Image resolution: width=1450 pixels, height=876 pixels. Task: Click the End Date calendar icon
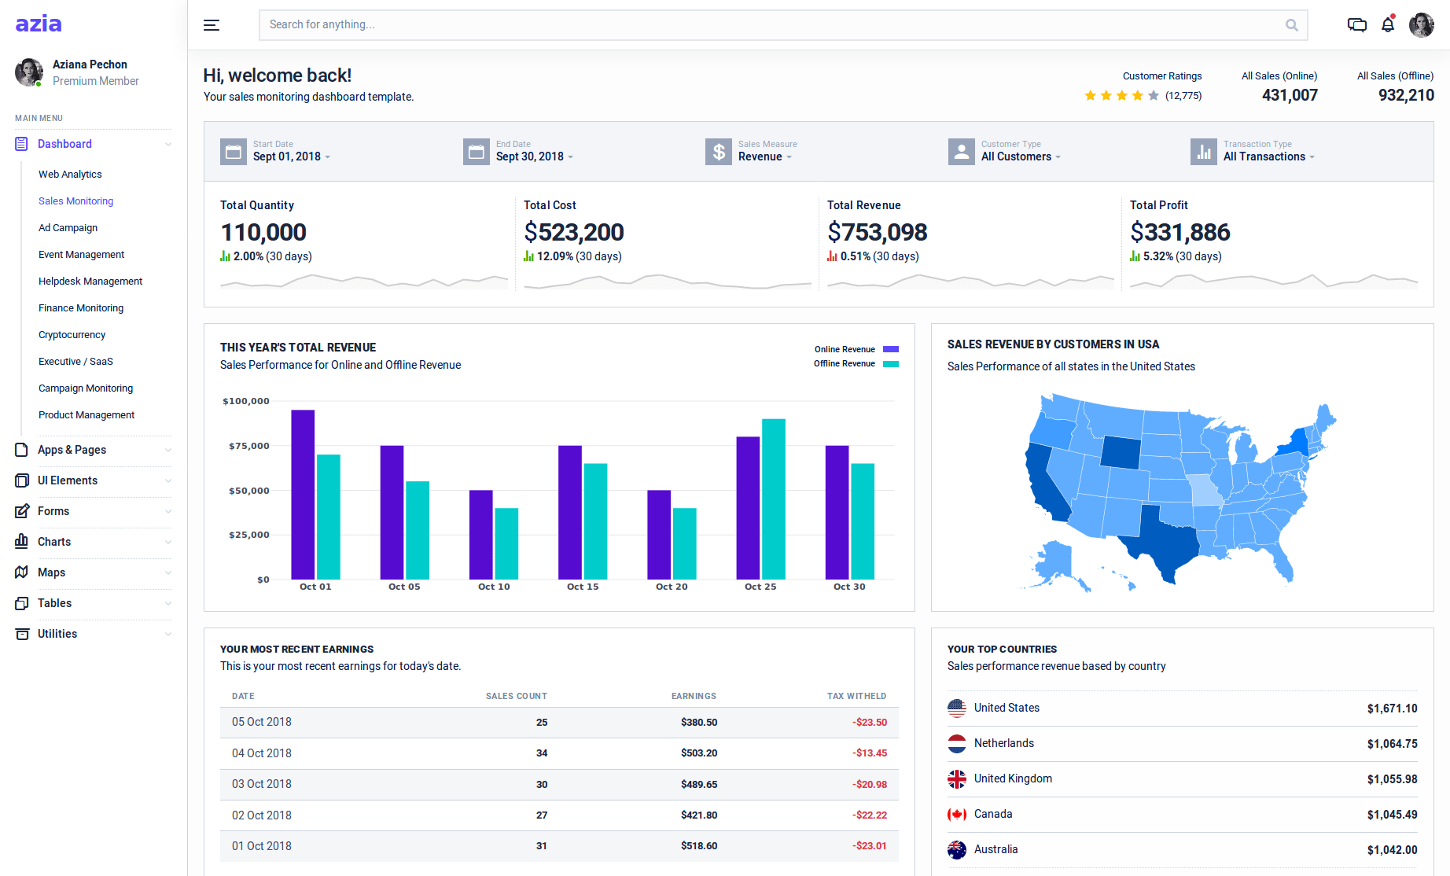(477, 152)
